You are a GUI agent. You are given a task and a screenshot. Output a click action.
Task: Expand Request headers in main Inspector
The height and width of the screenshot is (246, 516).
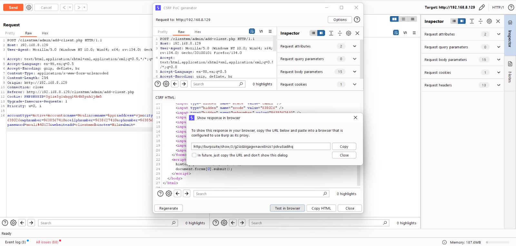pos(499,85)
